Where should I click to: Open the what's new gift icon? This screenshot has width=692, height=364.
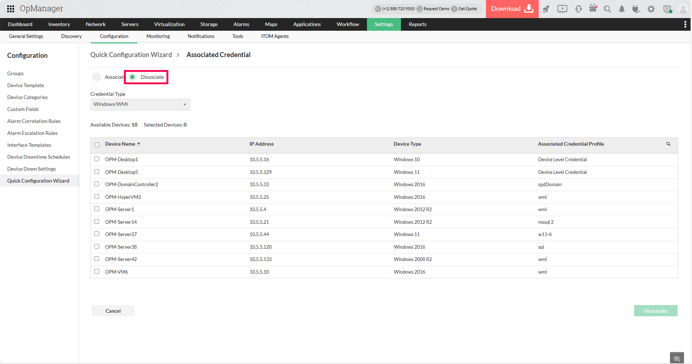tap(593, 9)
